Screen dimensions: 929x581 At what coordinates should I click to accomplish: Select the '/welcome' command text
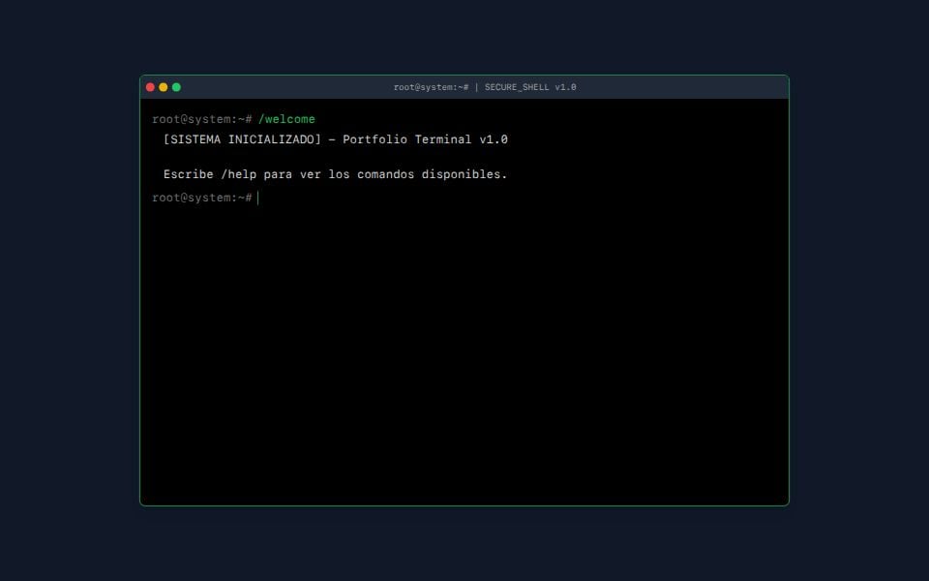(x=286, y=119)
